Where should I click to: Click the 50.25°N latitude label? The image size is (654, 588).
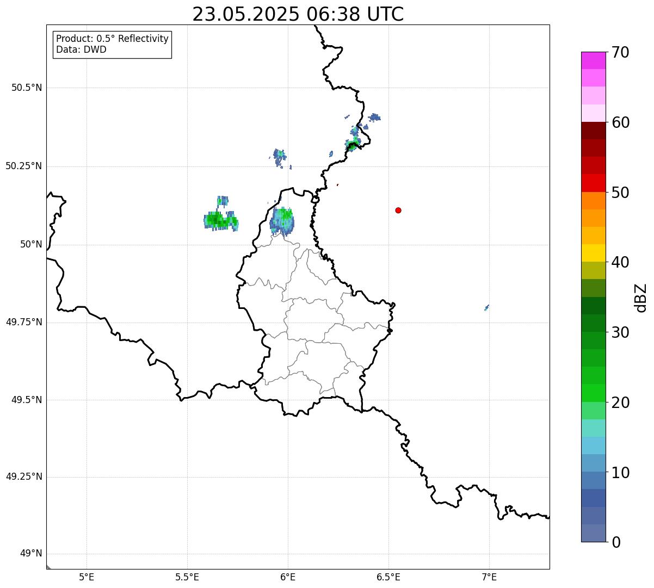24,166
